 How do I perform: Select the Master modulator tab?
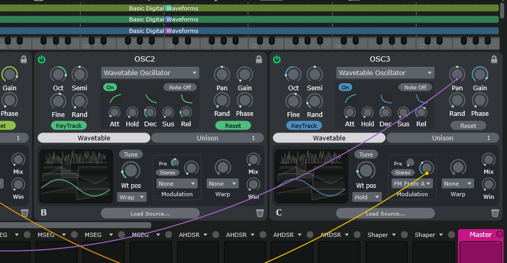pos(481,234)
